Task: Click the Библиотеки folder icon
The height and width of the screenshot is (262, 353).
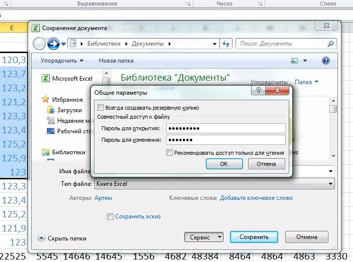Action: click(x=46, y=152)
